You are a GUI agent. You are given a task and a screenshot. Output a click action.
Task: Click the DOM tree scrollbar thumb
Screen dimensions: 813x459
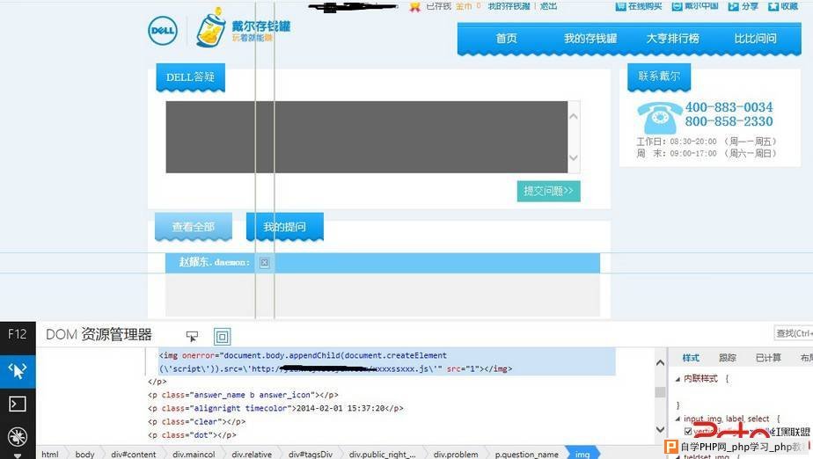[x=660, y=392]
